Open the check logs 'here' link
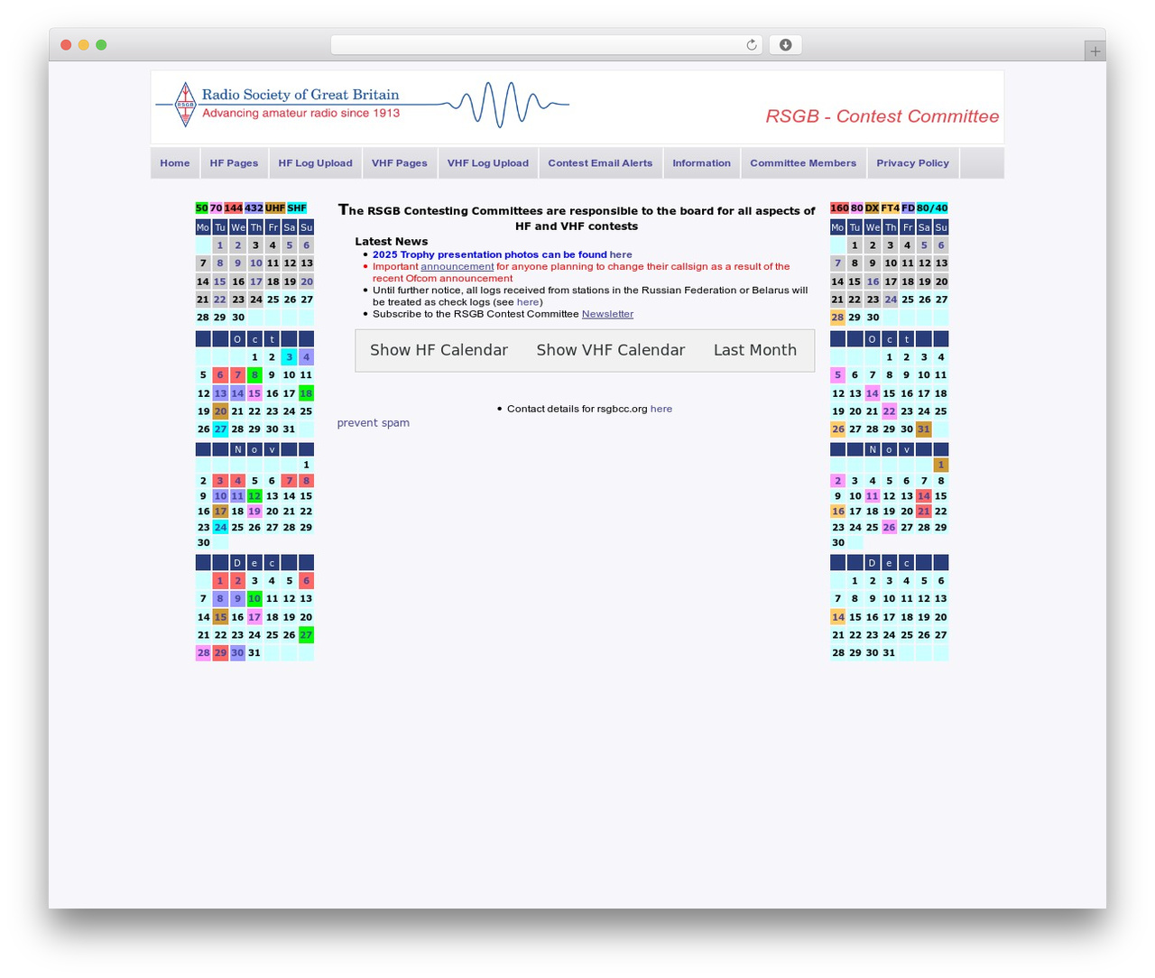The height and width of the screenshot is (978, 1155). (x=528, y=302)
